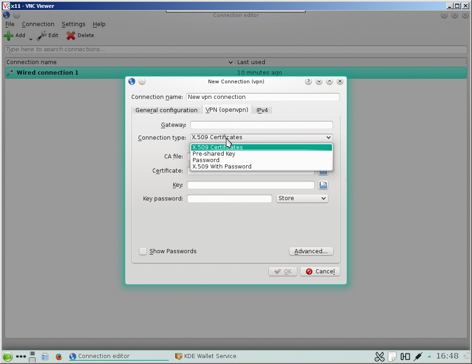
Task: Open the device notifier tray icon
Action: click(x=405, y=357)
